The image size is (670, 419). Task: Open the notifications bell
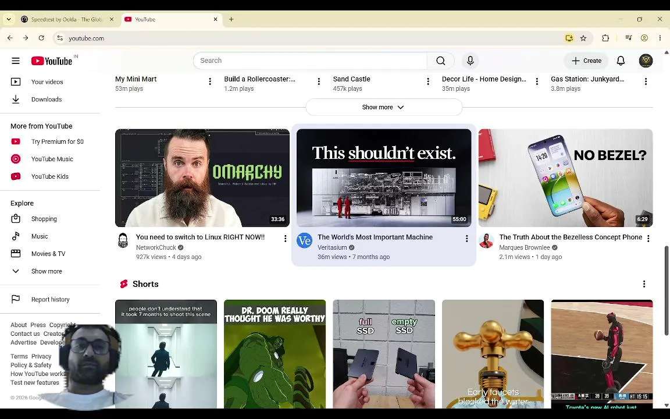621,61
